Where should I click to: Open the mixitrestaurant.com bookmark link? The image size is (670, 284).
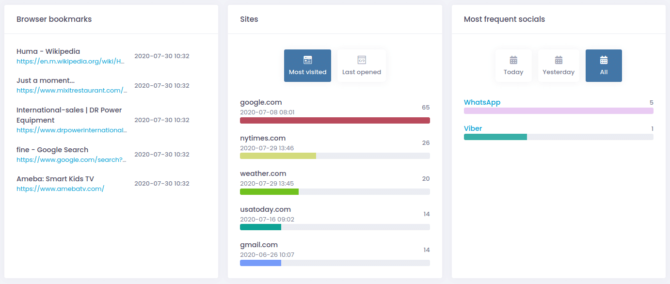72,91
